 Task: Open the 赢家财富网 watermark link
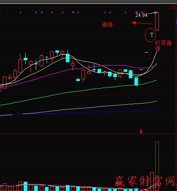click(145, 181)
